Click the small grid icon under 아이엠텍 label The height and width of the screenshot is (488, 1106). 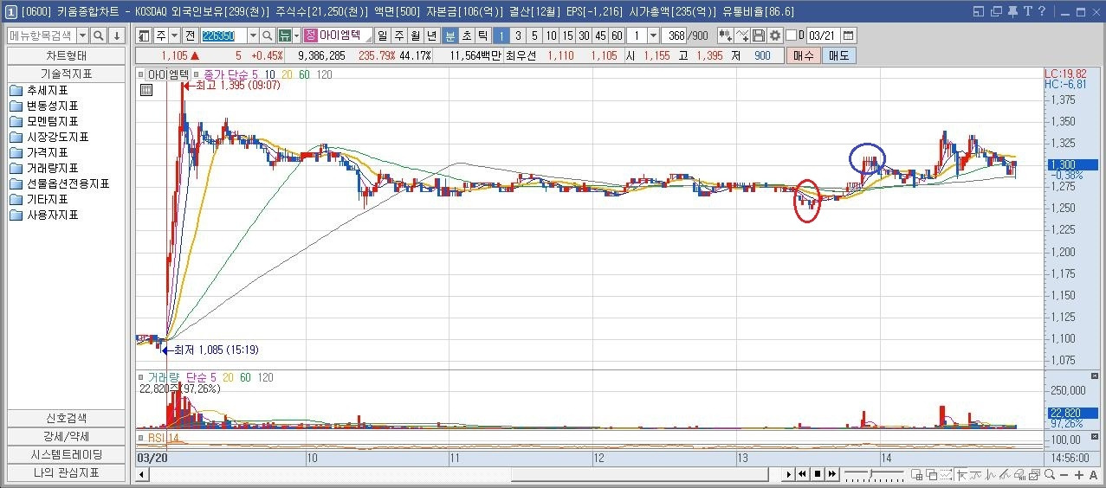point(146,89)
